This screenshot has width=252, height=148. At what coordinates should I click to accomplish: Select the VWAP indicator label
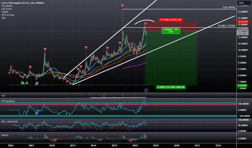click(5, 12)
